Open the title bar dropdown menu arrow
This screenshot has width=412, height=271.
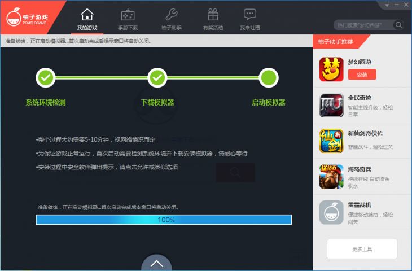tap(387, 5)
